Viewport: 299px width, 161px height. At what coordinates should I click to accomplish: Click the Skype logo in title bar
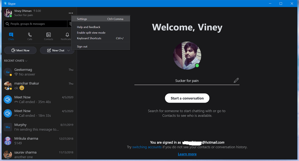click(x=5, y=3)
